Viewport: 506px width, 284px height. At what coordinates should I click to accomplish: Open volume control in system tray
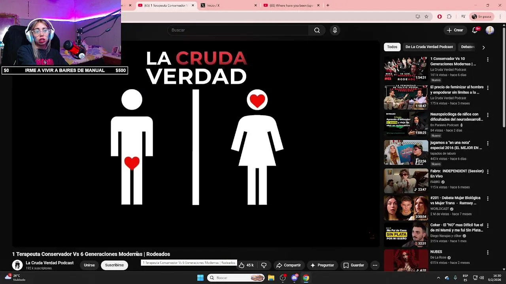tap(482, 278)
